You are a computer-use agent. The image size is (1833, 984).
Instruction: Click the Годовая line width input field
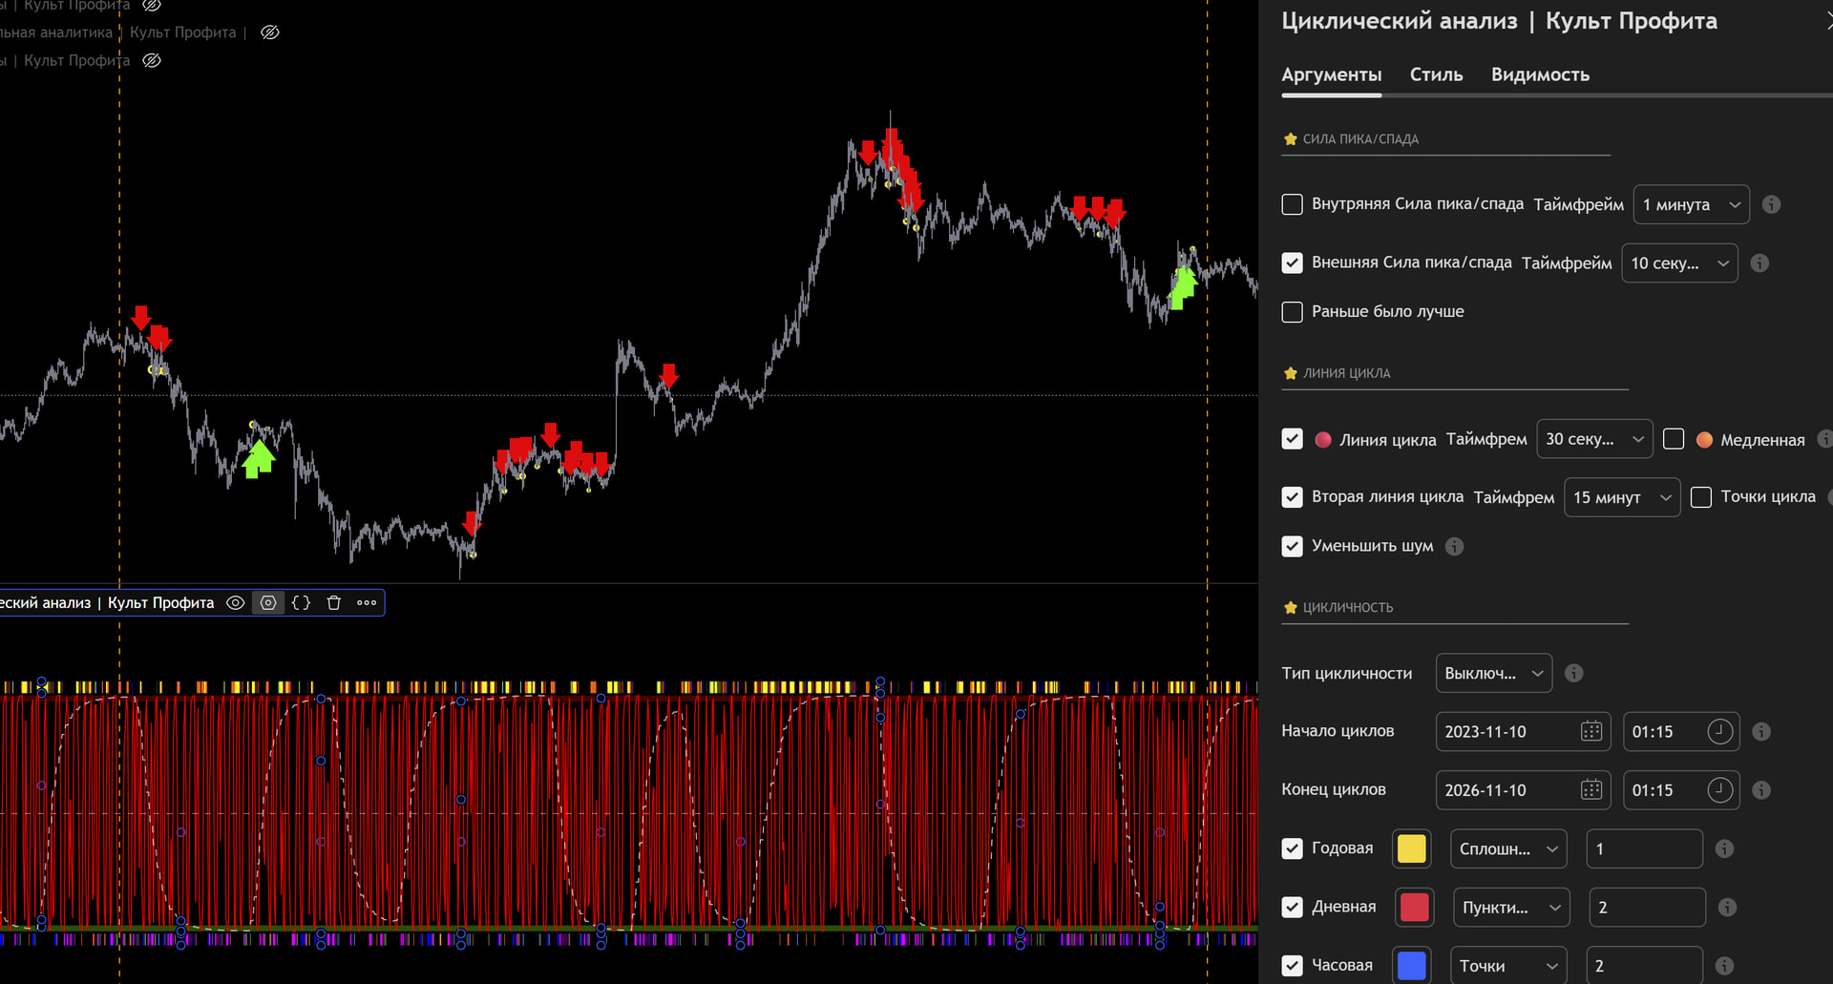(x=1643, y=848)
